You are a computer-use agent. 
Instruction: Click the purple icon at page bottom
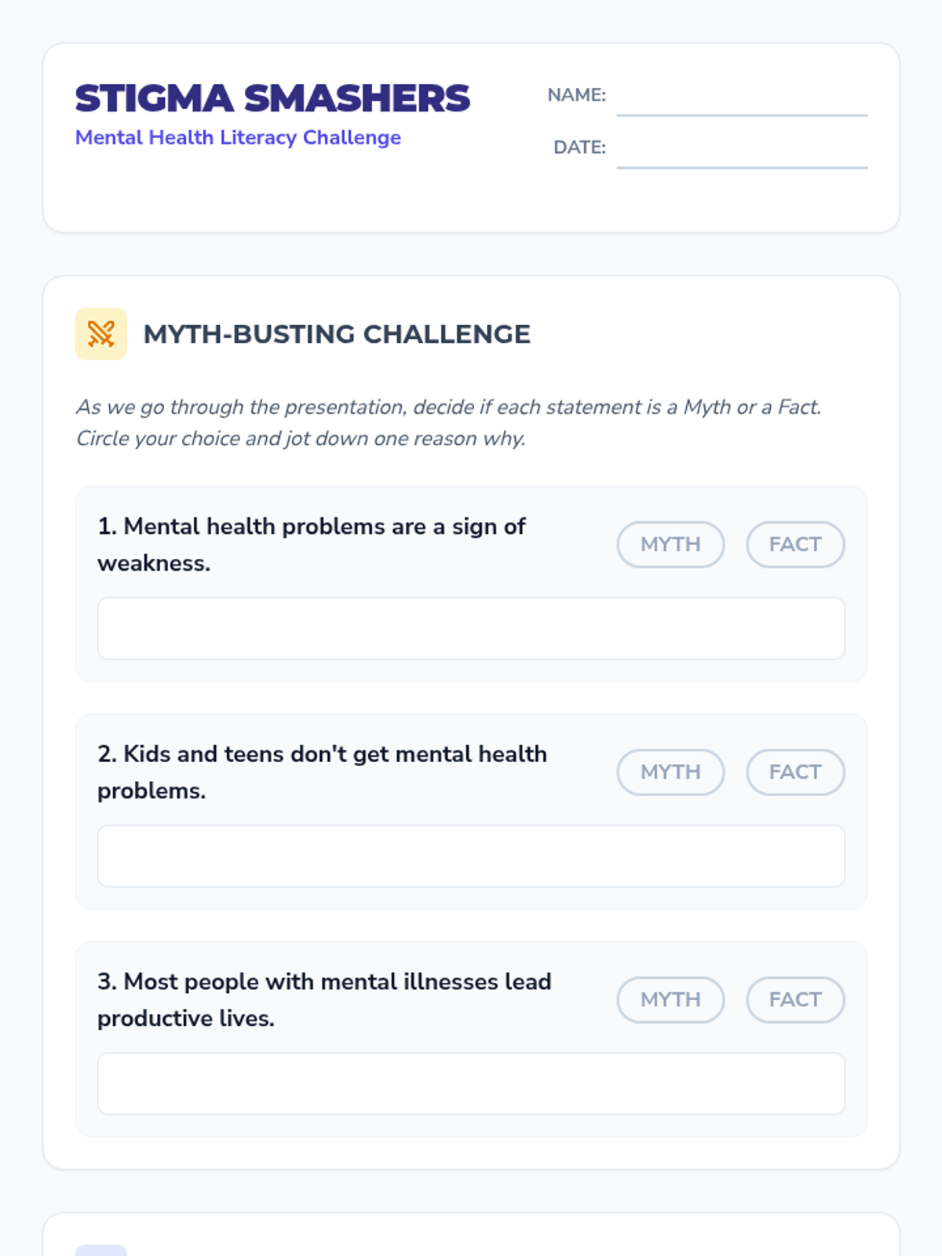pyautogui.click(x=100, y=1250)
